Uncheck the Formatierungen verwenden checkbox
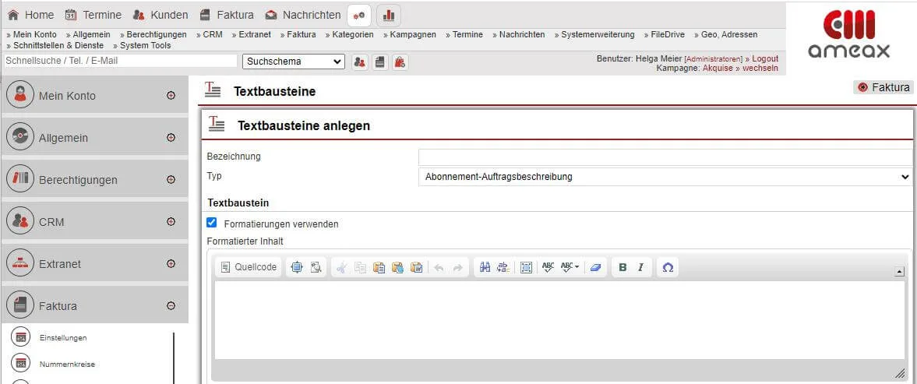This screenshot has width=917, height=384. coord(212,223)
